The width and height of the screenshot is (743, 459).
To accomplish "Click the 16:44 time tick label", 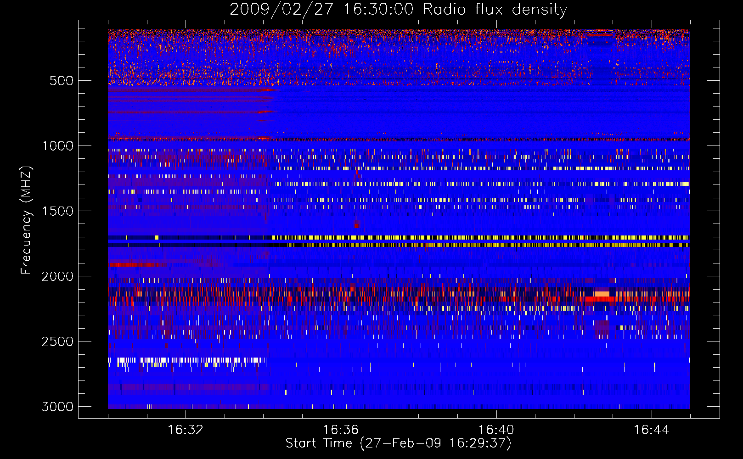I will tap(652, 430).
